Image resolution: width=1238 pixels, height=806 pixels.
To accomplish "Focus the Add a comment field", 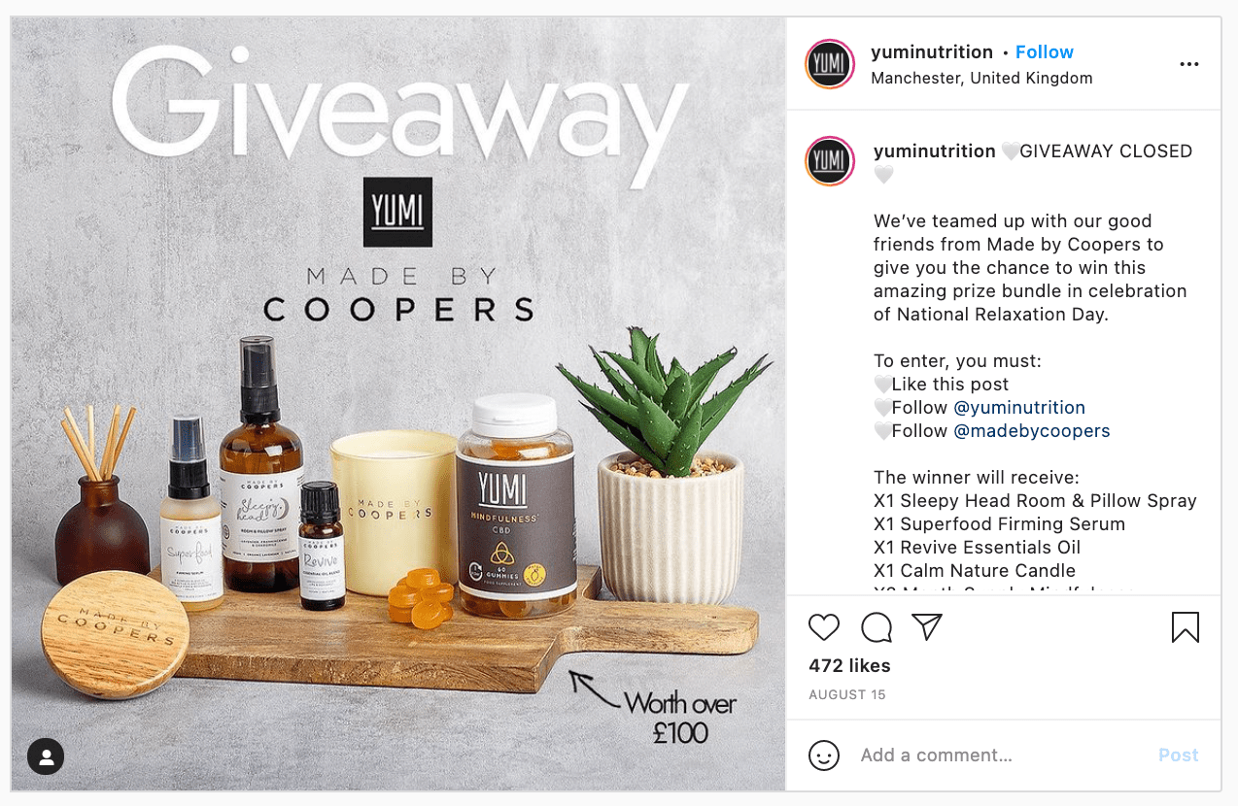I will [x=1001, y=756].
